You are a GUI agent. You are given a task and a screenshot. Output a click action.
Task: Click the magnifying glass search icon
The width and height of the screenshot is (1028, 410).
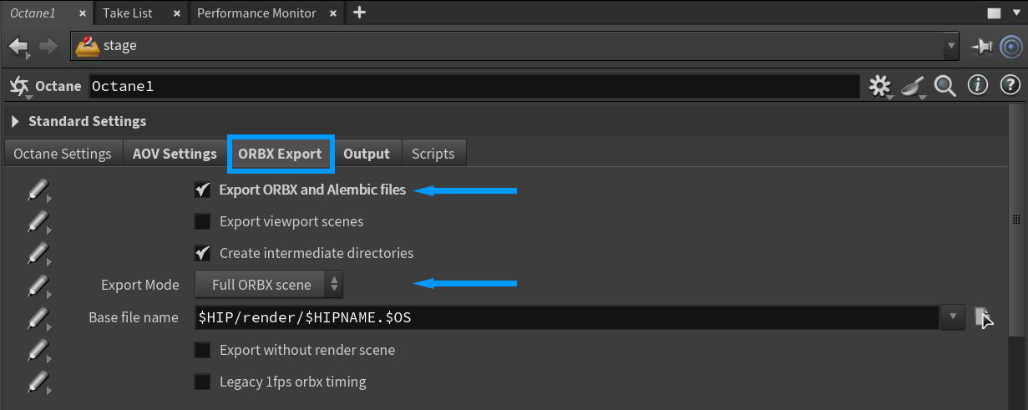pos(944,86)
